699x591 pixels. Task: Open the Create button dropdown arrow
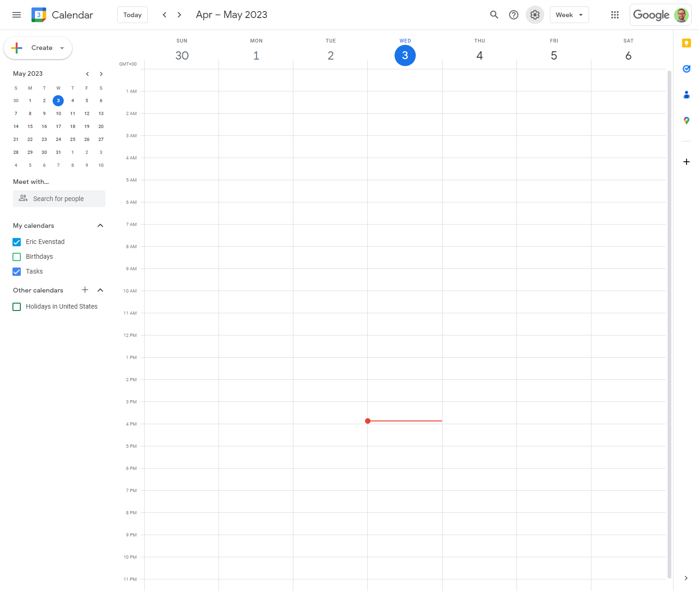click(62, 48)
